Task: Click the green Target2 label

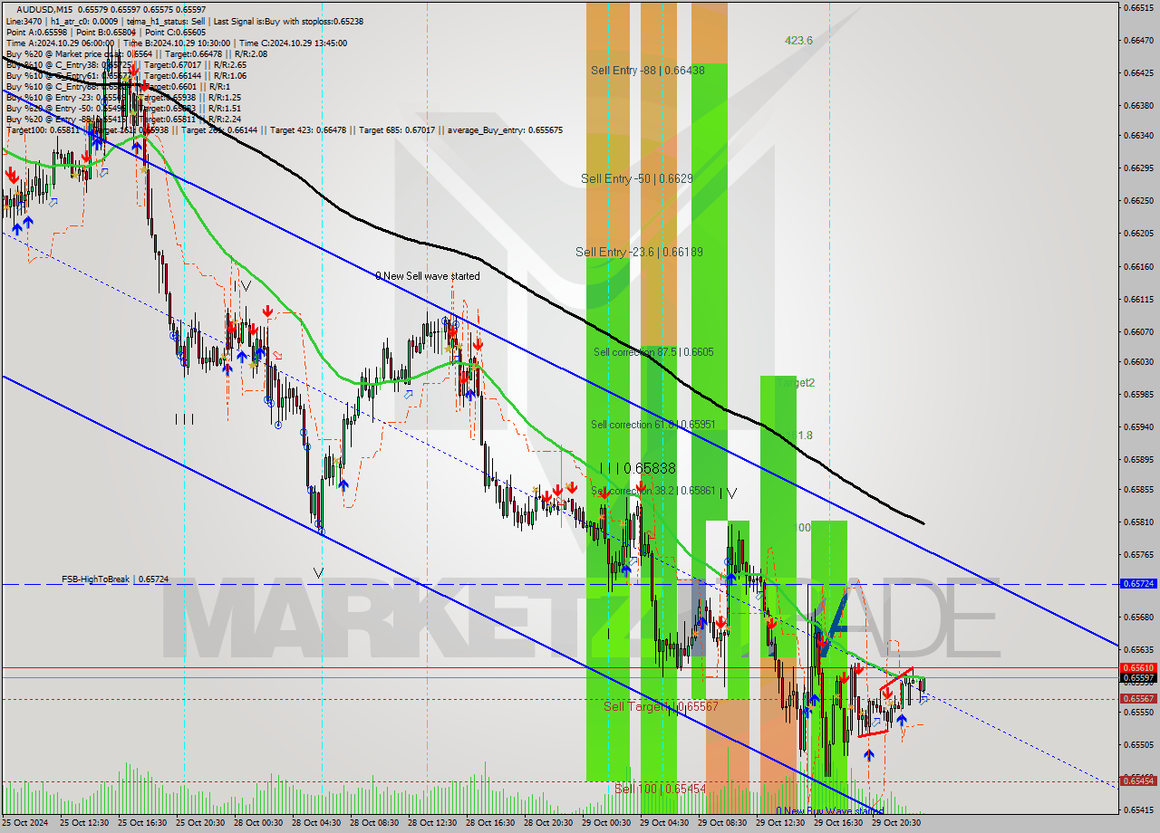Action: click(x=796, y=383)
